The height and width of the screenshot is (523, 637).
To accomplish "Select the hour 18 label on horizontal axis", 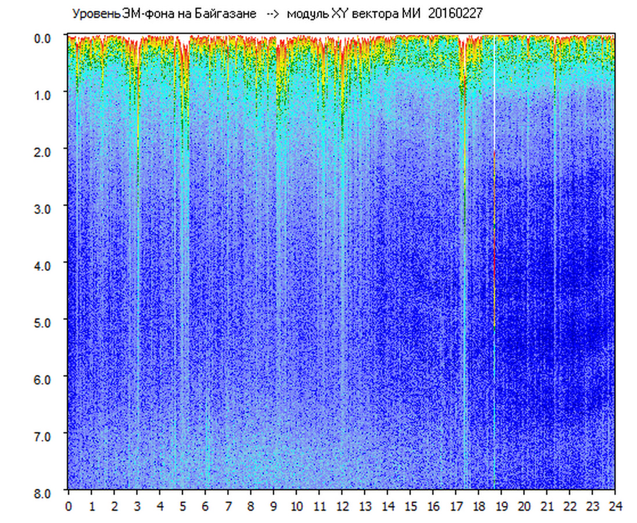I will (x=478, y=506).
